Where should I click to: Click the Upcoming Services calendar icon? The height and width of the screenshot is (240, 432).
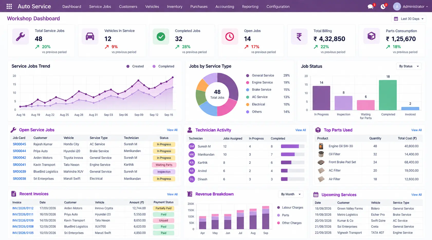point(316,195)
